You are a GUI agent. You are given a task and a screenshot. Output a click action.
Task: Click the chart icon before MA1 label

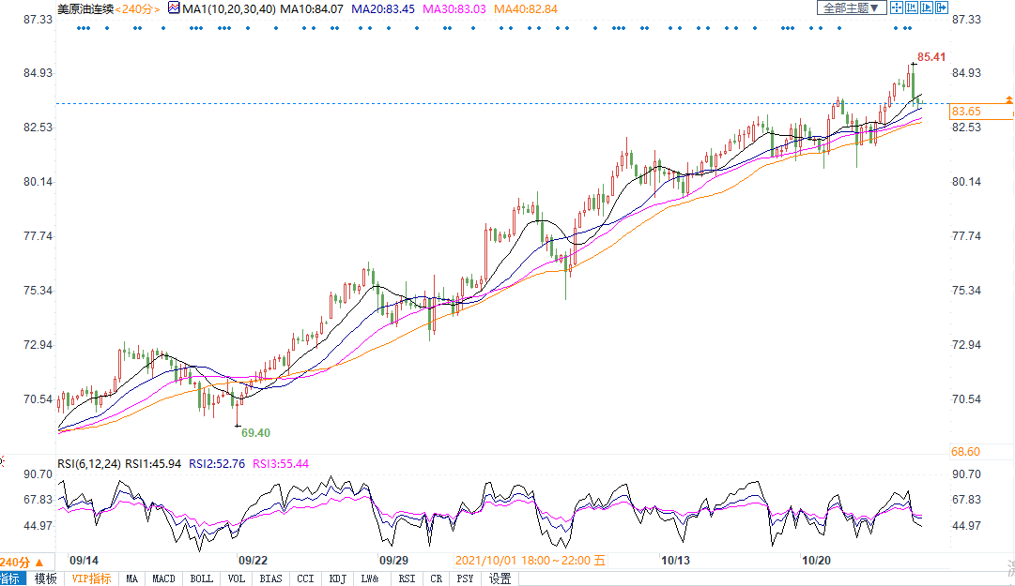173,8
